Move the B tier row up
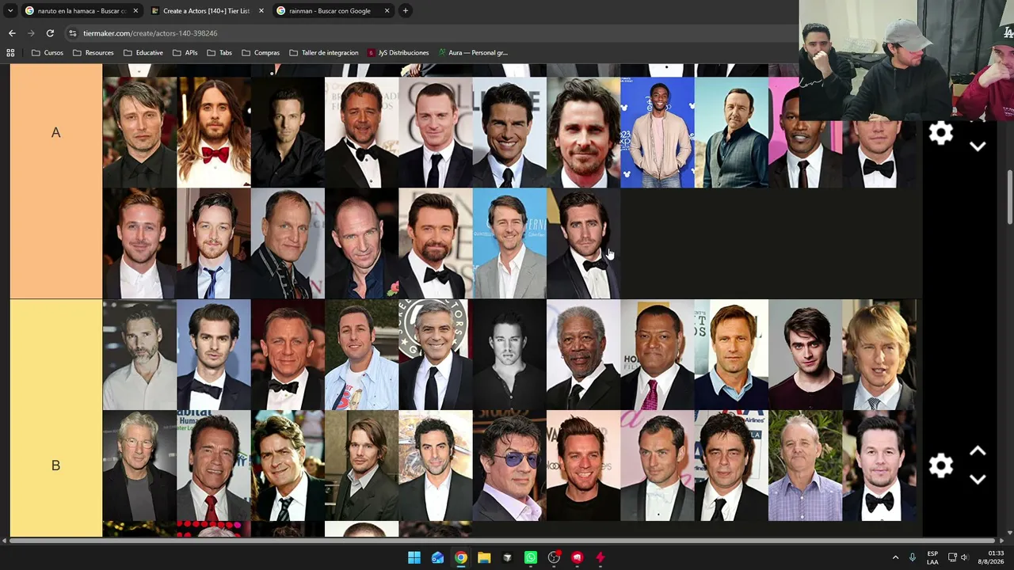 point(978,451)
